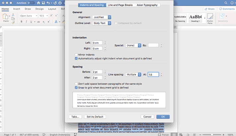Image resolution: width=236 pixels, height=136 pixels.
Task: Click the zoom in plus button
Action: pos(223,135)
